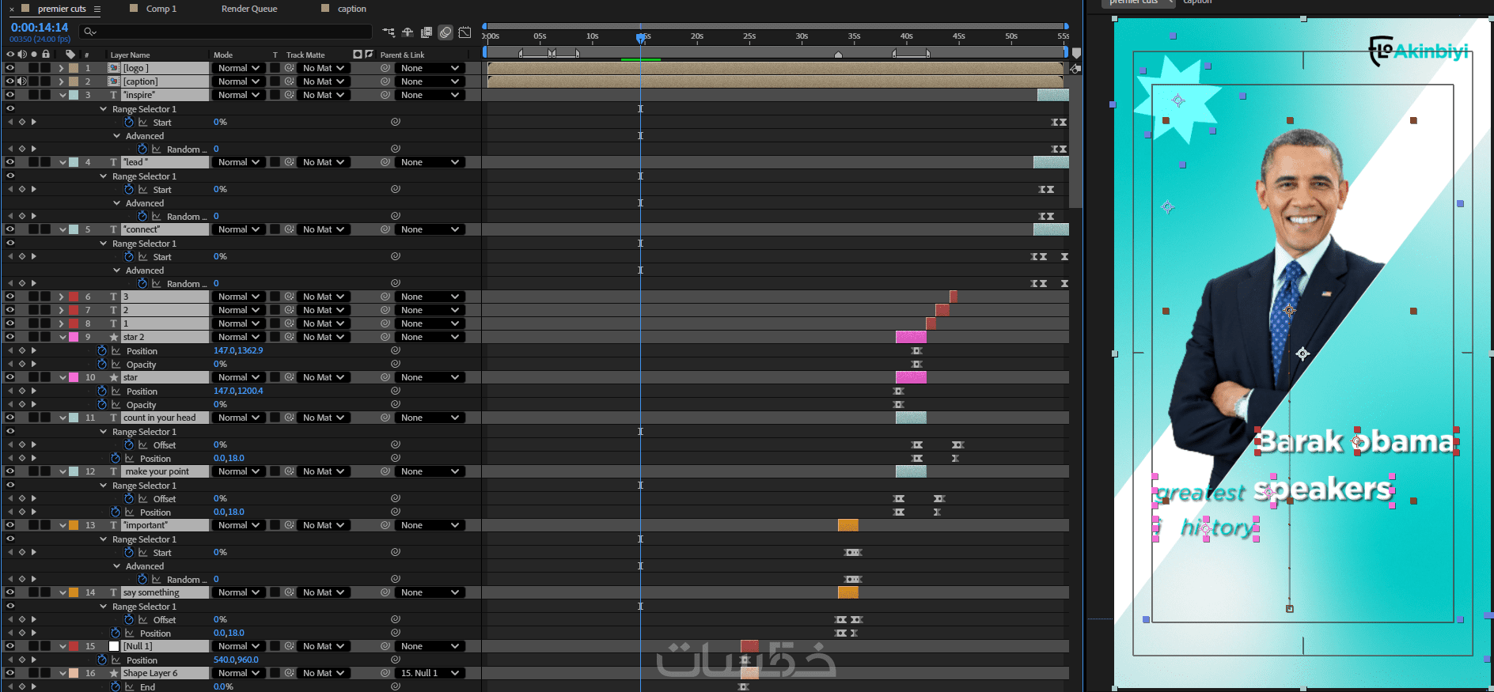This screenshot has width=1494, height=692.
Task: Click the pick whip on Shape Layer 6 parent
Action: pos(385,673)
